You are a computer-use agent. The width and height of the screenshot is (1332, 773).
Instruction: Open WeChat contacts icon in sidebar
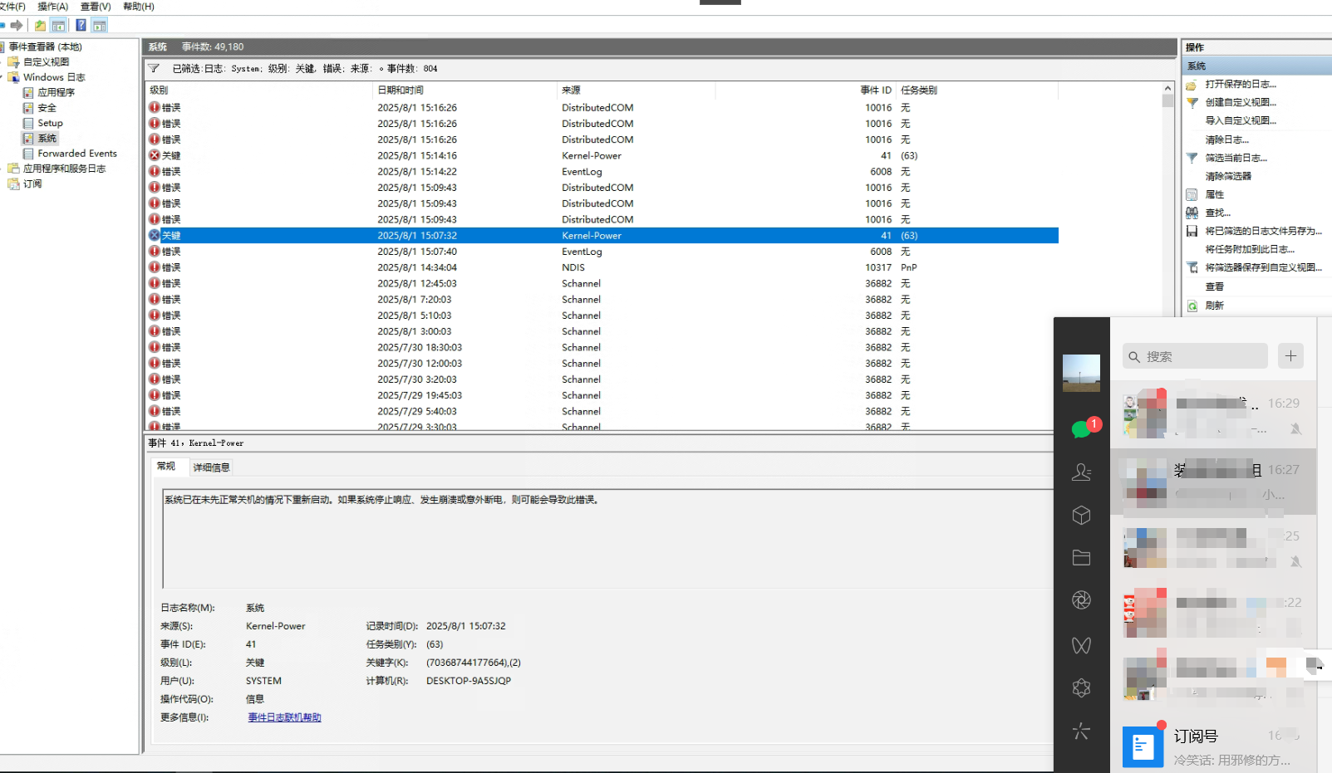point(1081,472)
